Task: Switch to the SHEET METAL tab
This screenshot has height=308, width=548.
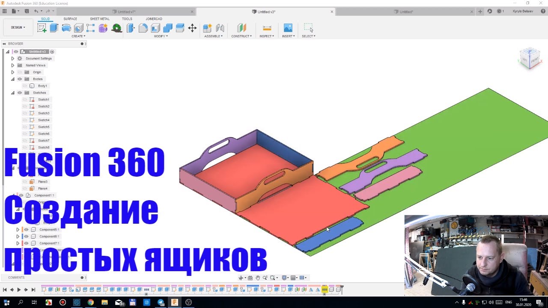Action: click(x=100, y=19)
